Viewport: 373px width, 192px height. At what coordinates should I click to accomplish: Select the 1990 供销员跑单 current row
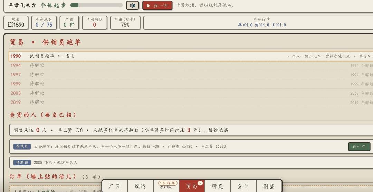(x=191, y=56)
